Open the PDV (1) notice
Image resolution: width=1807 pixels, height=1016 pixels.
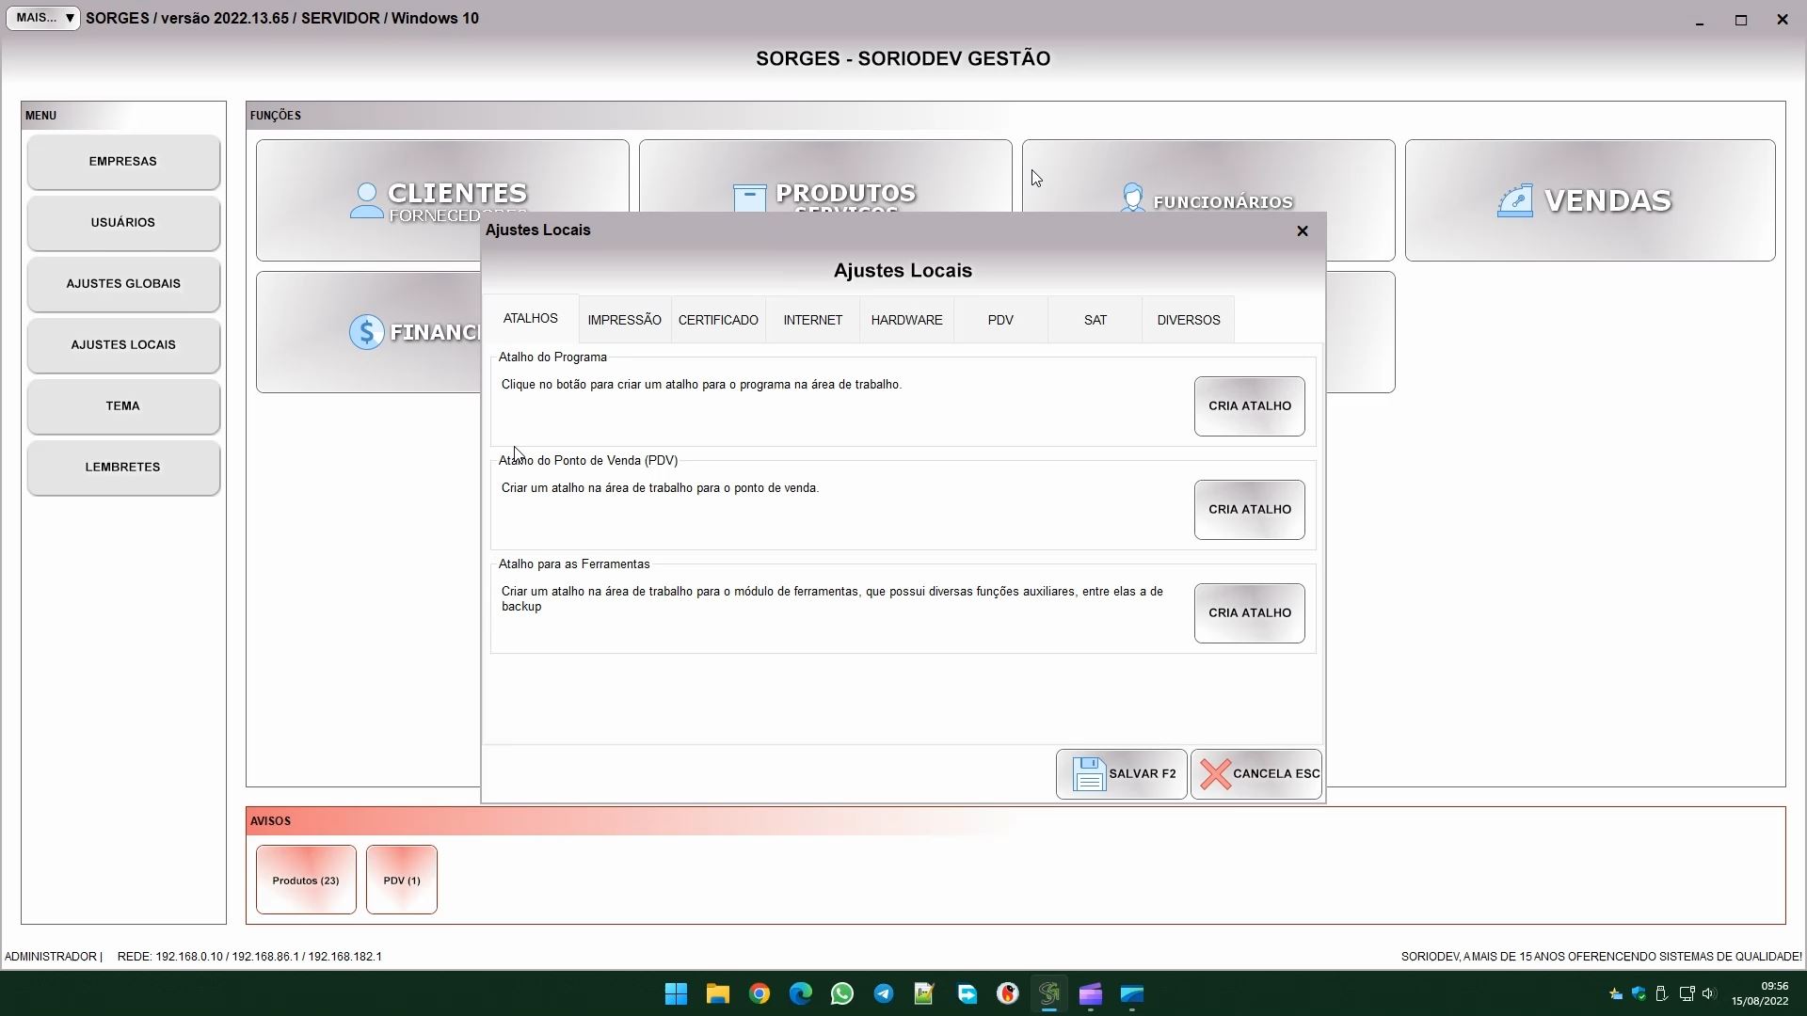(402, 880)
